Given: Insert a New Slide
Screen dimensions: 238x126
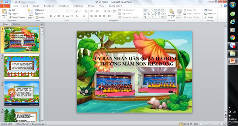Looking at the screenshot, I should (31, 12).
